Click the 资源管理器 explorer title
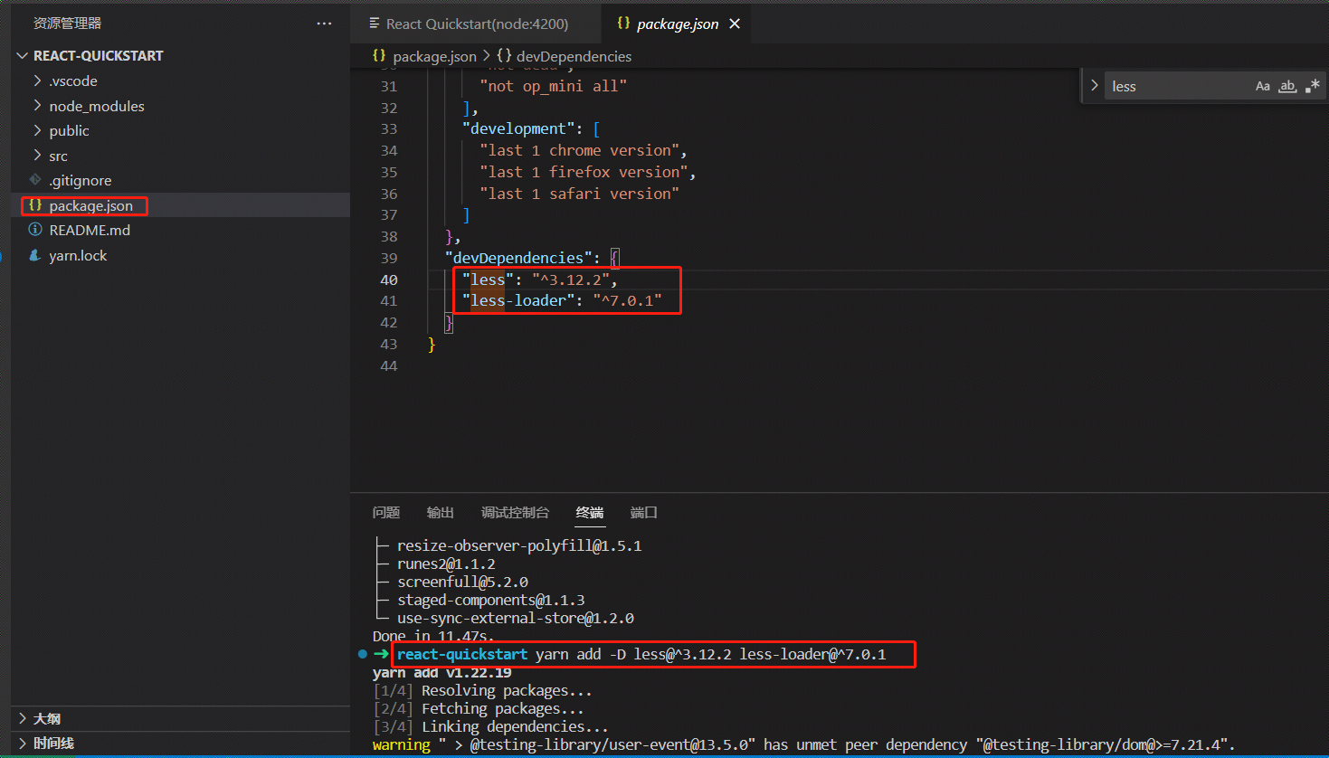This screenshot has width=1329, height=758. (x=67, y=24)
